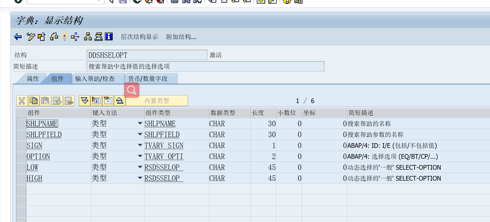This screenshot has height=222, width=490.
Task: Open the TVARV_OPTI component type link
Action: (x=164, y=156)
